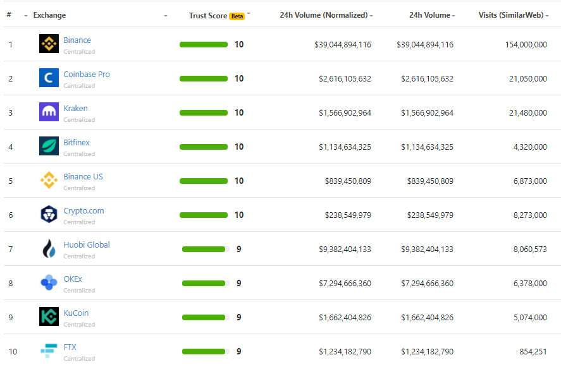Click the Kraken purple logo icon
The image size is (561, 367).
49,112
